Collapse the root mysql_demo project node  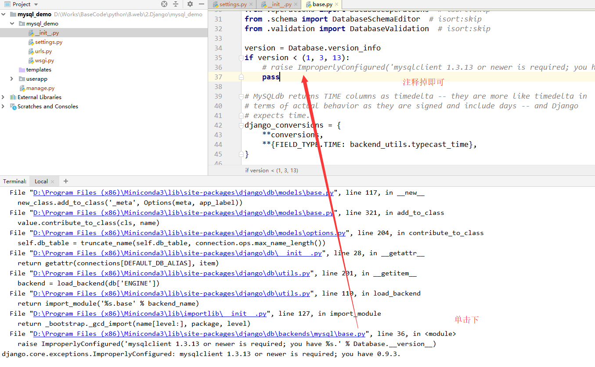[4, 14]
